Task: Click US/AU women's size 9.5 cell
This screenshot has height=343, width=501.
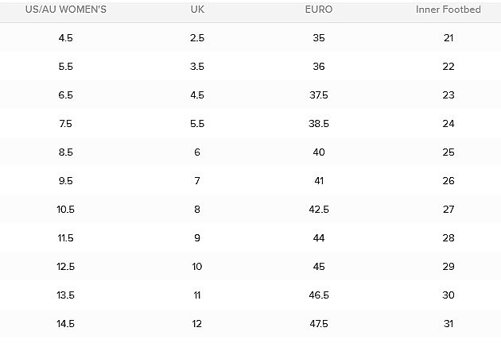Action: tap(66, 181)
